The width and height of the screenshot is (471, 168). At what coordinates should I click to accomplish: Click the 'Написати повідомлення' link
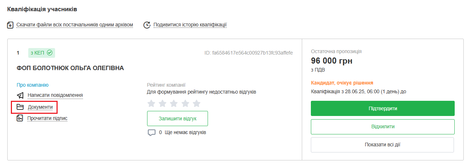tap(55, 95)
